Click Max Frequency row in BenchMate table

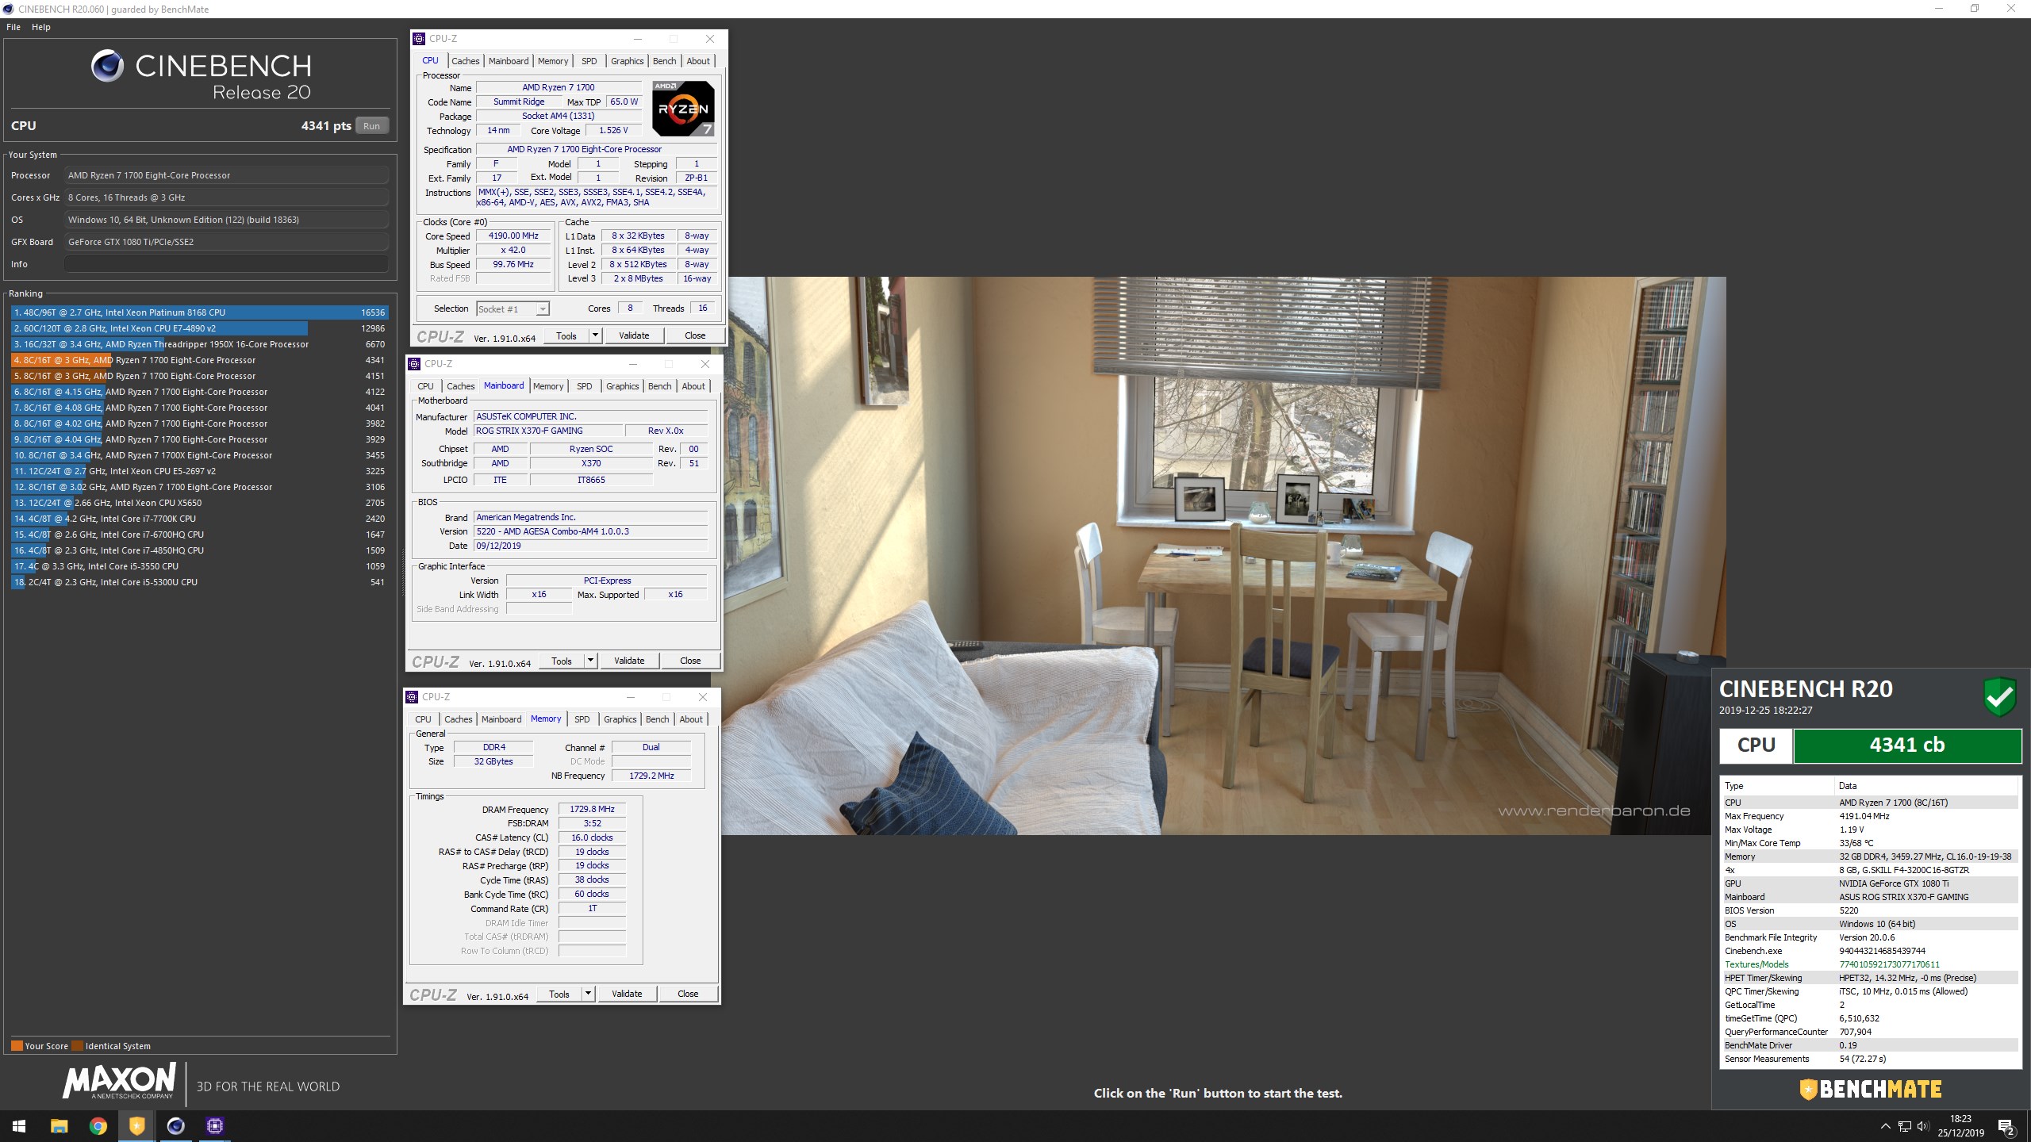click(1869, 816)
